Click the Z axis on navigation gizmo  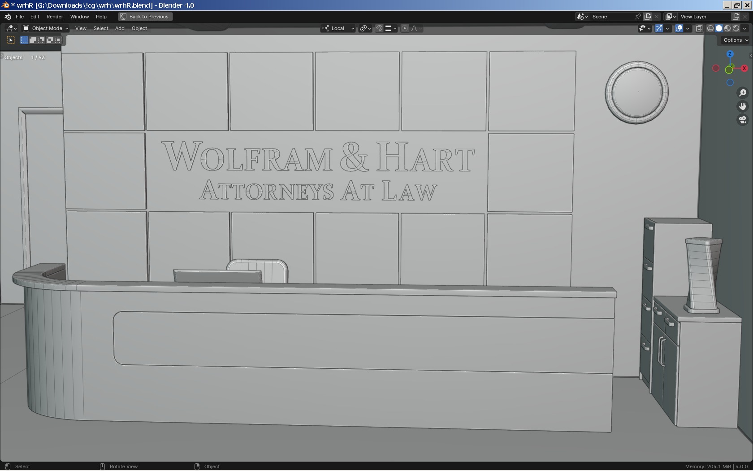pos(730,54)
